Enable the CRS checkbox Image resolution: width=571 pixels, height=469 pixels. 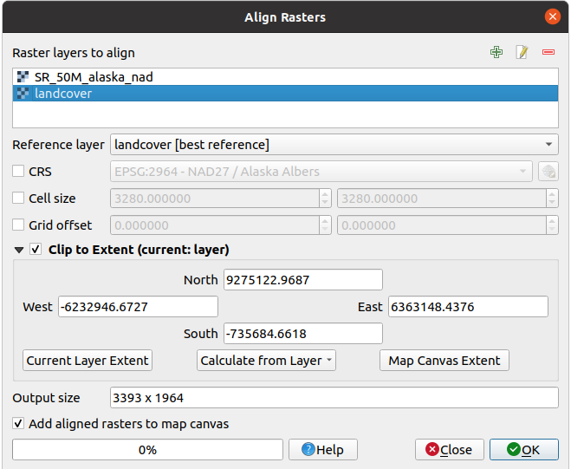pyautogui.click(x=19, y=172)
